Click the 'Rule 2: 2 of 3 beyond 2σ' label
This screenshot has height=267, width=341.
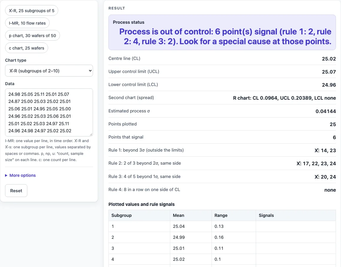pyautogui.click(x=145, y=163)
